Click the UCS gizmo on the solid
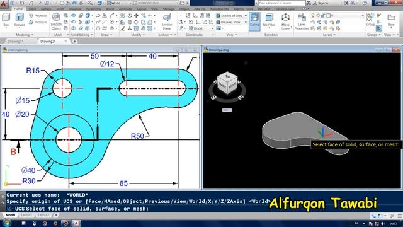403x227 pixels. pyautogui.click(x=324, y=132)
